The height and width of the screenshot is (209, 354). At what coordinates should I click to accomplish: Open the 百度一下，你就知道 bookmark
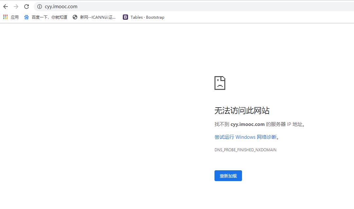tap(49, 17)
